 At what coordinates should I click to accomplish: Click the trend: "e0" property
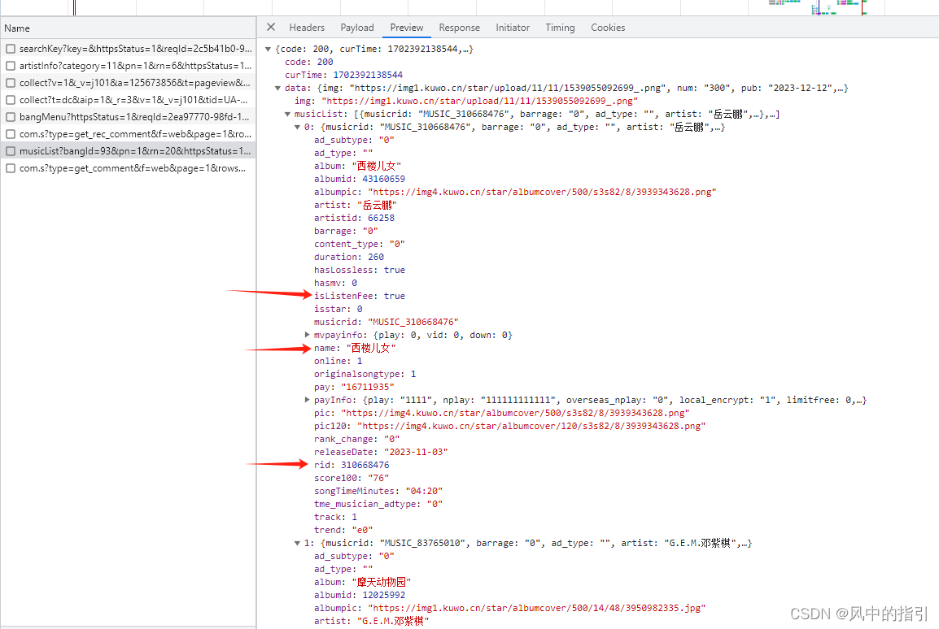coord(343,531)
